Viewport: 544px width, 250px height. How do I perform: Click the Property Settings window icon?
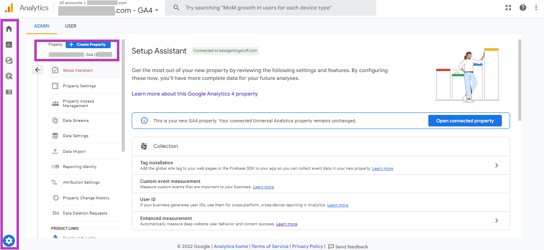click(55, 86)
